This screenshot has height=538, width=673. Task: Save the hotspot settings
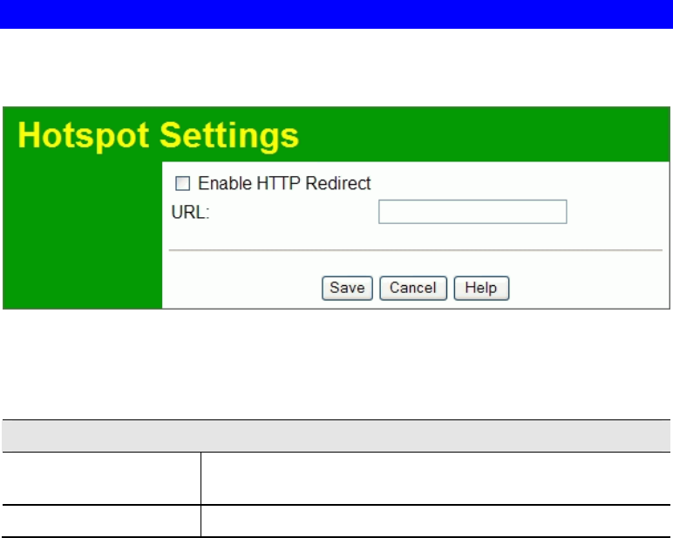click(347, 288)
